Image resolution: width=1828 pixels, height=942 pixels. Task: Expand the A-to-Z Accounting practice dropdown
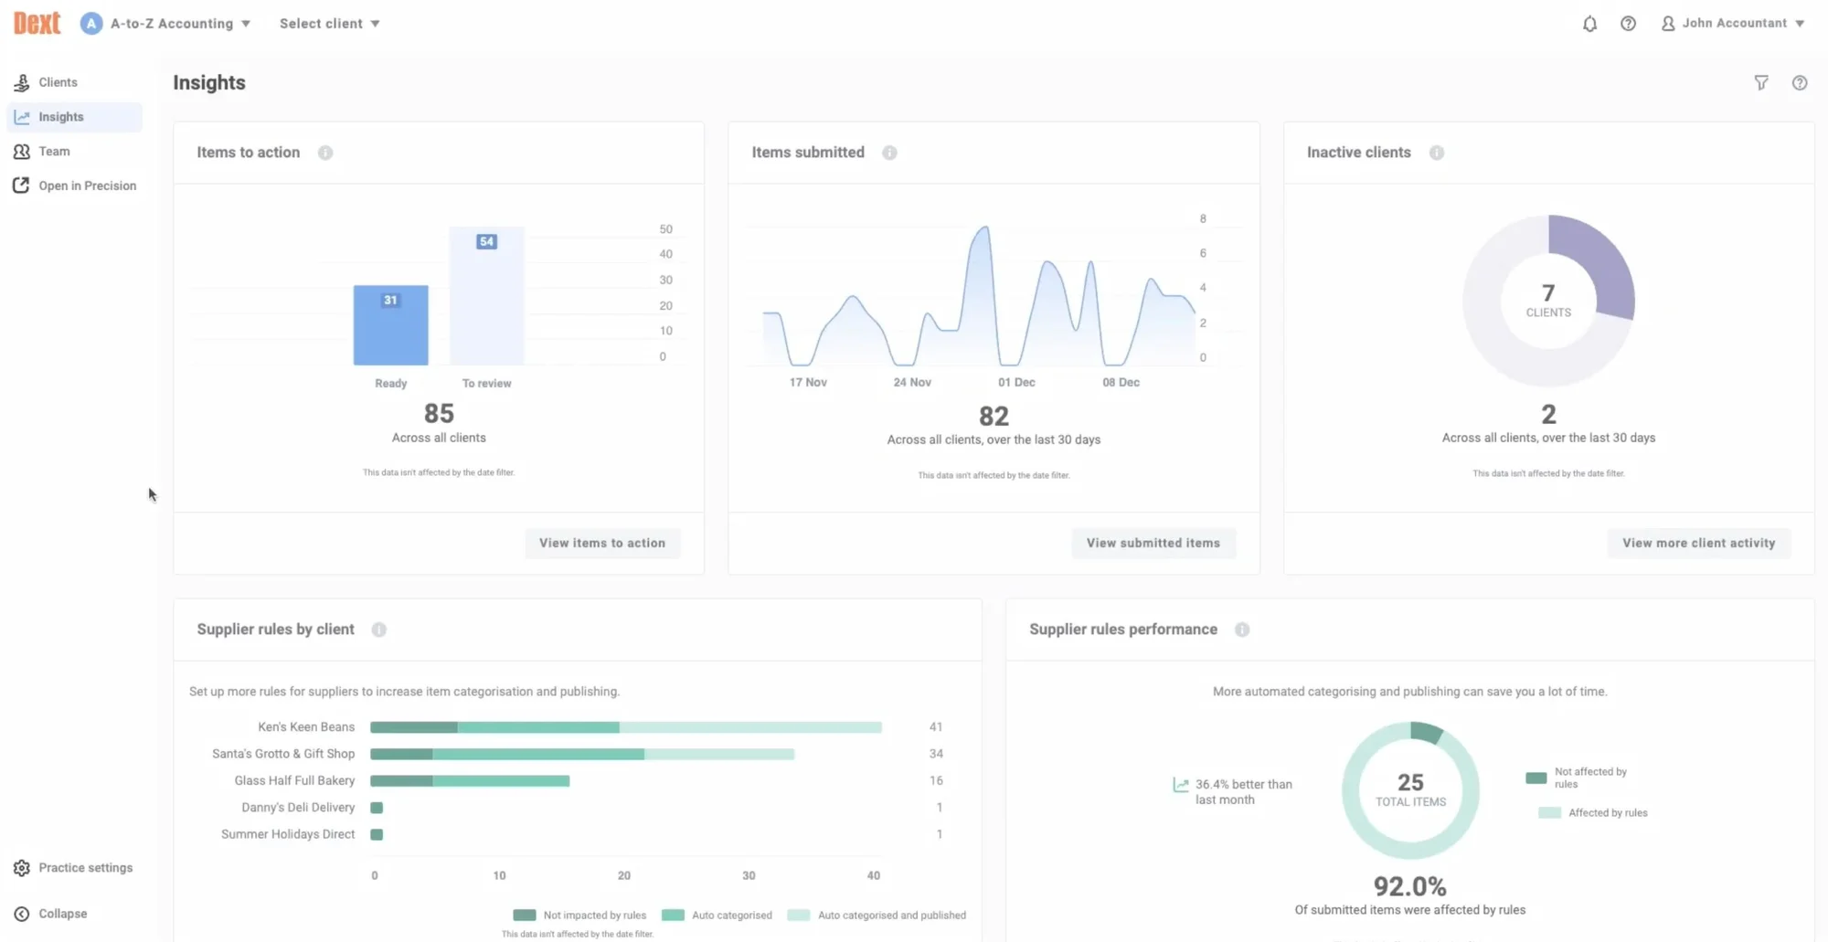coord(165,24)
